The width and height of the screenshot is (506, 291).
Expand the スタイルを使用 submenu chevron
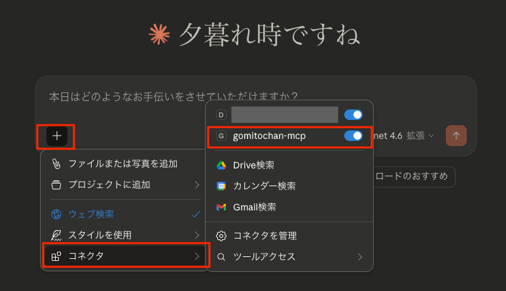(197, 235)
